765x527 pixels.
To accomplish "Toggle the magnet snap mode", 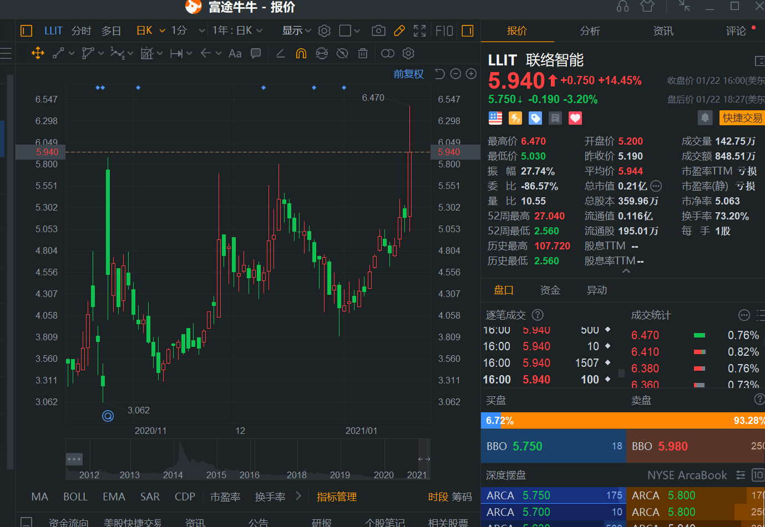I will pyautogui.click(x=301, y=53).
